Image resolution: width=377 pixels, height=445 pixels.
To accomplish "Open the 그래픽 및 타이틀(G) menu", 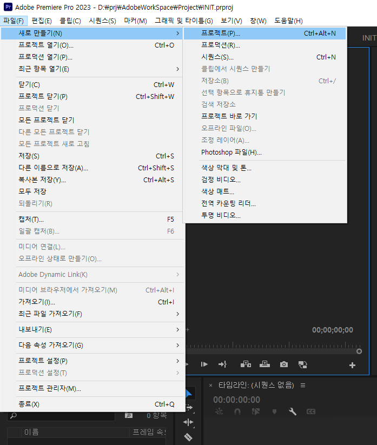I will (184, 21).
